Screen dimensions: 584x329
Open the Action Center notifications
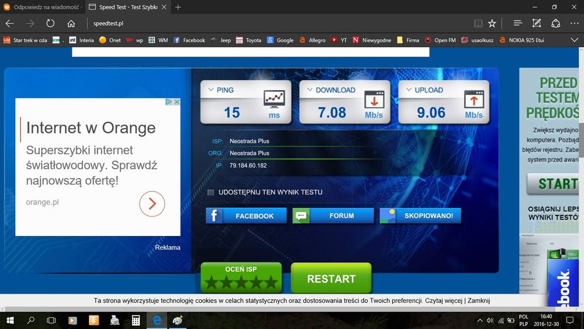click(569, 320)
